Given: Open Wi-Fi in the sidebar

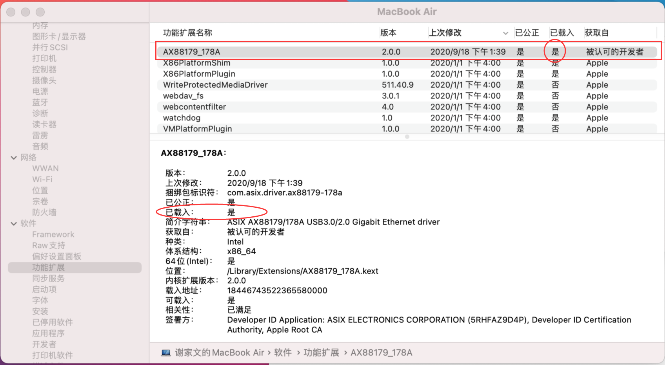Looking at the screenshot, I should click(x=42, y=180).
